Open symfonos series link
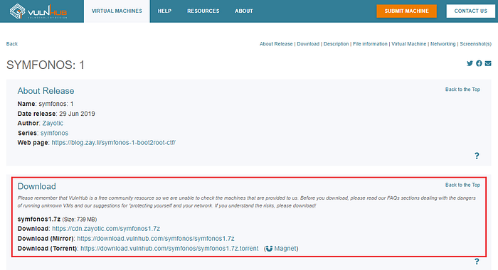The height and width of the screenshot is (270, 498). tap(54, 133)
